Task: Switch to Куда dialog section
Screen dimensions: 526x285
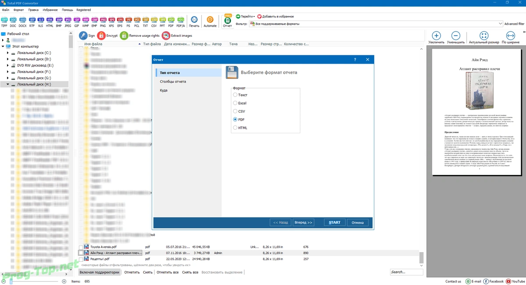Action: (x=163, y=90)
